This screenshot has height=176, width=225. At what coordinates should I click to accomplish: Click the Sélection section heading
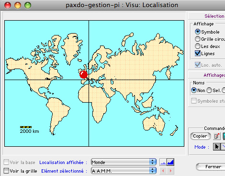pyautogui.click(x=214, y=16)
